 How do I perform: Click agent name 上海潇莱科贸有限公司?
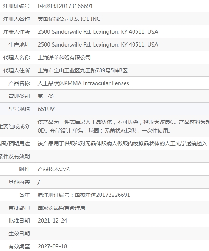point(64,58)
